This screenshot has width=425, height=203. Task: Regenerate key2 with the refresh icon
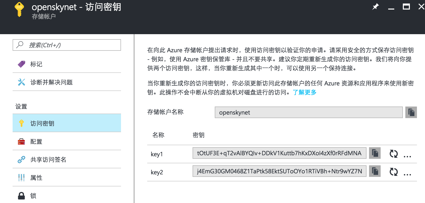coord(393,172)
